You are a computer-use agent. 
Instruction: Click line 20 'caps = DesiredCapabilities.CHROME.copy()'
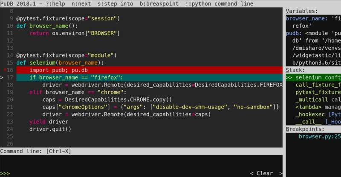107,100
